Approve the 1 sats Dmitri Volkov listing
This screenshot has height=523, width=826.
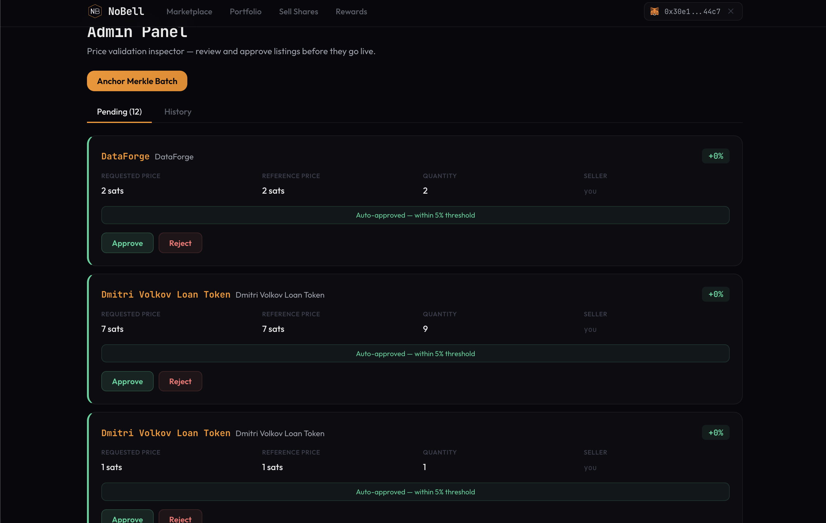click(127, 518)
